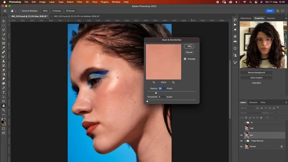The width and height of the screenshot is (288, 162).
Task: Toggle Scroll All Windows checkbox
Action: tap(20, 11)
